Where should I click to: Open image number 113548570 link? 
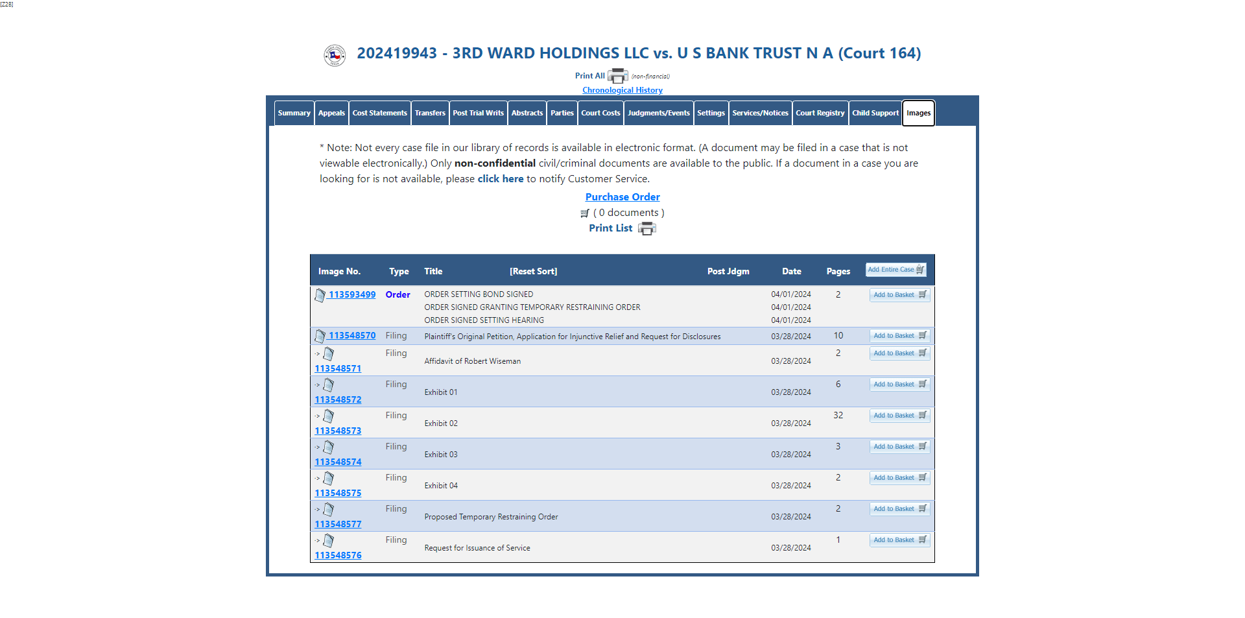(352, 335)
